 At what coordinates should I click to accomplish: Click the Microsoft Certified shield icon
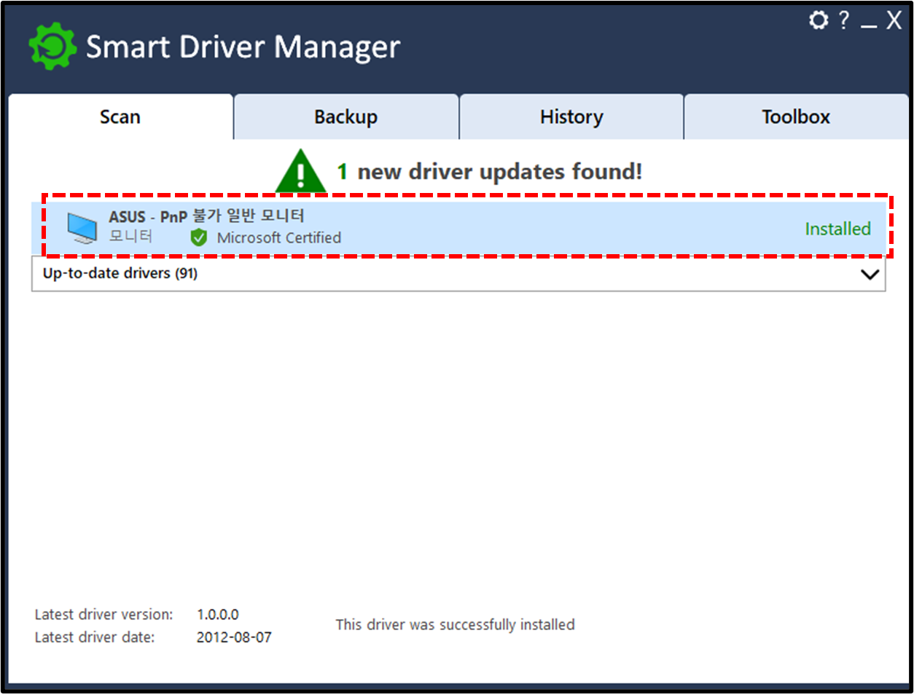click(x=198, y=237)
